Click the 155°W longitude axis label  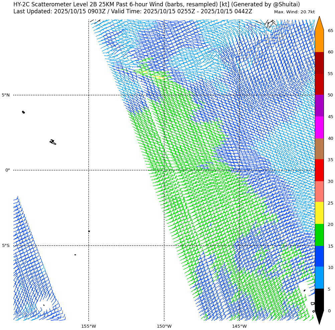[x=89, y=326]
